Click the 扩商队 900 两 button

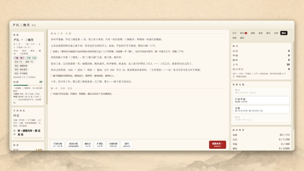100,145
